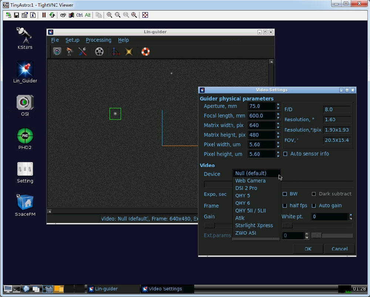Screen dimensions: 370x297
Task: Cancel the Video Settings dialog
Action: (x=340, y=249)
